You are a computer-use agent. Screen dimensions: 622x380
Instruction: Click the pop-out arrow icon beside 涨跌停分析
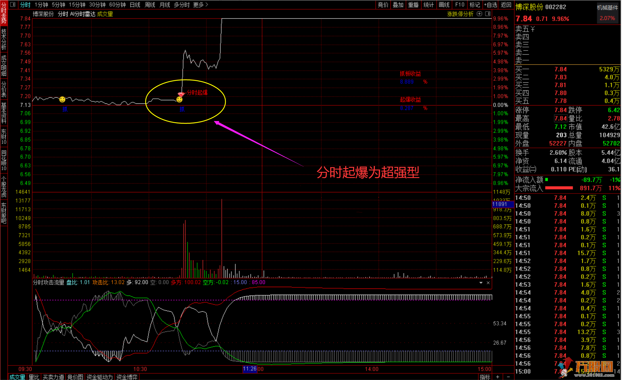[479, 14]
